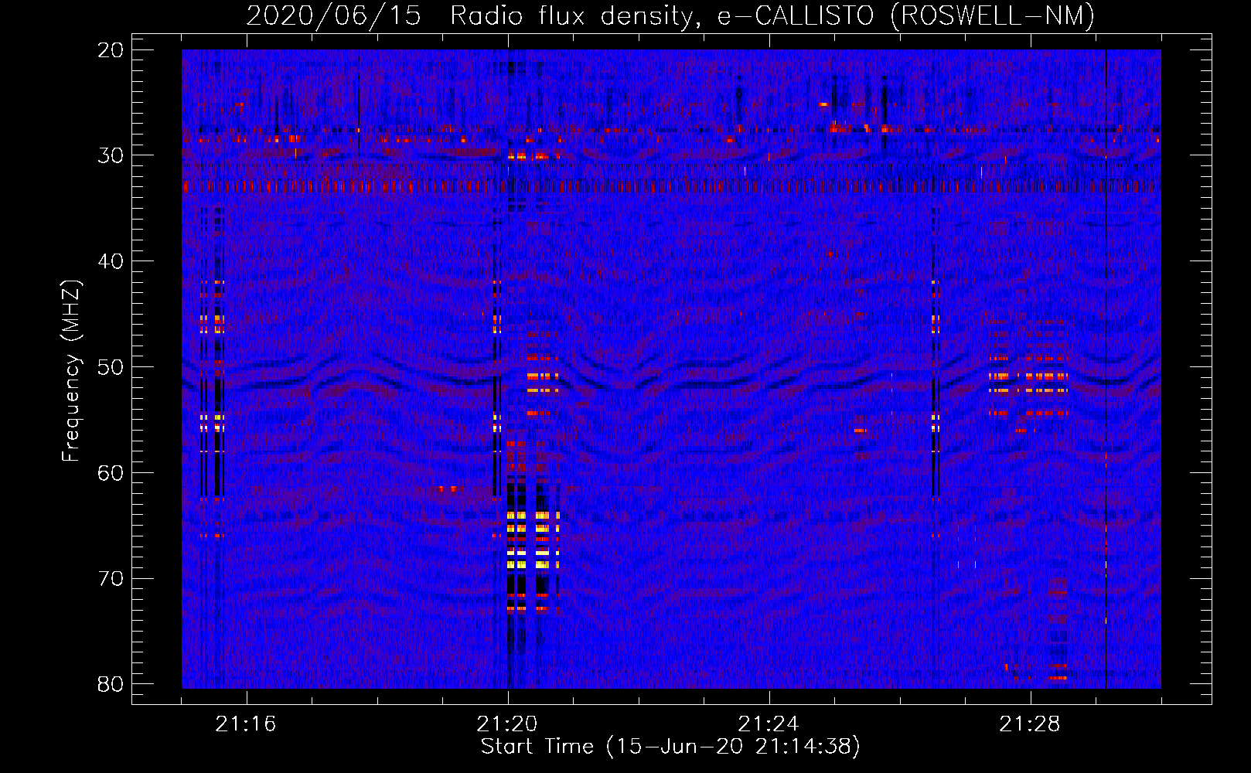
Task: Click the '50' frequency tick label
Action: point(111,367)
